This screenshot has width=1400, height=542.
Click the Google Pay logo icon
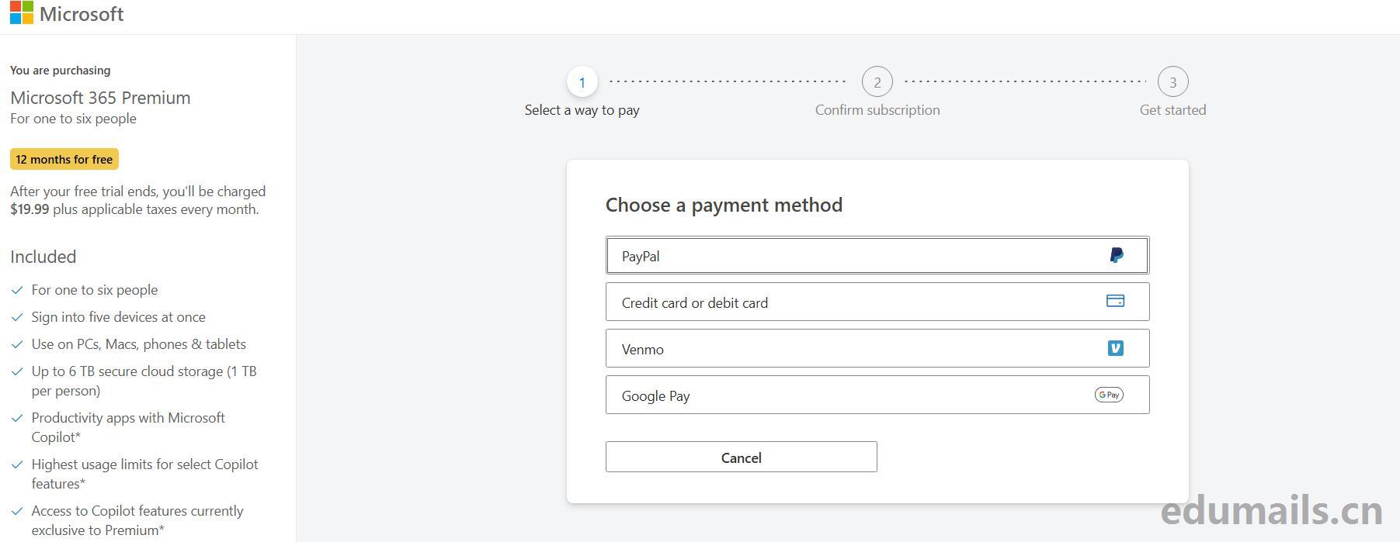tap(1109, 395)
